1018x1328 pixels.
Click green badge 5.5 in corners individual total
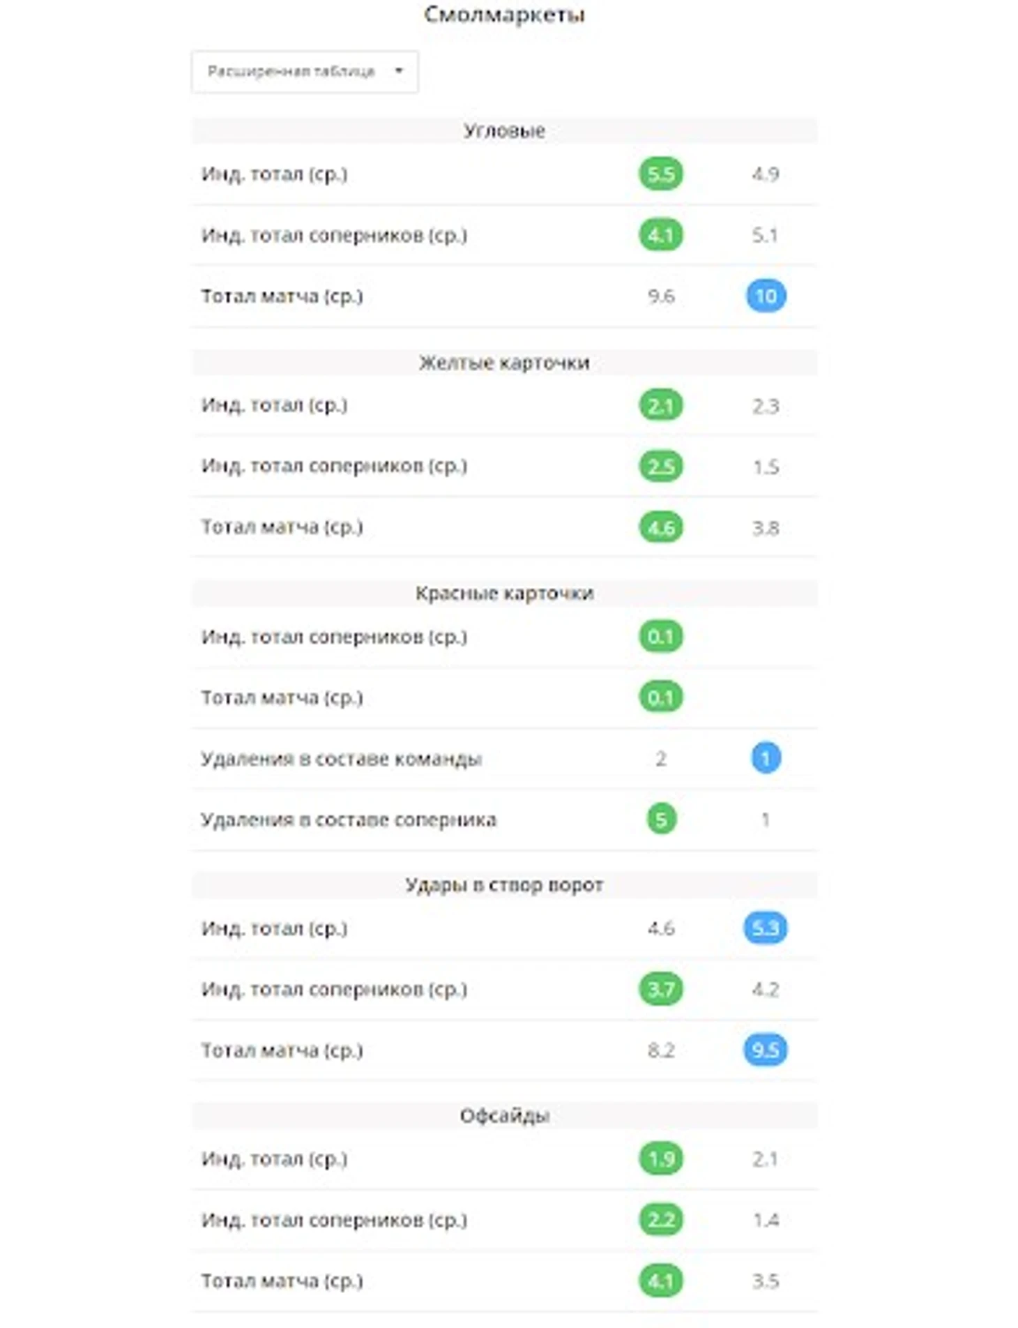[x=660, y=174]
